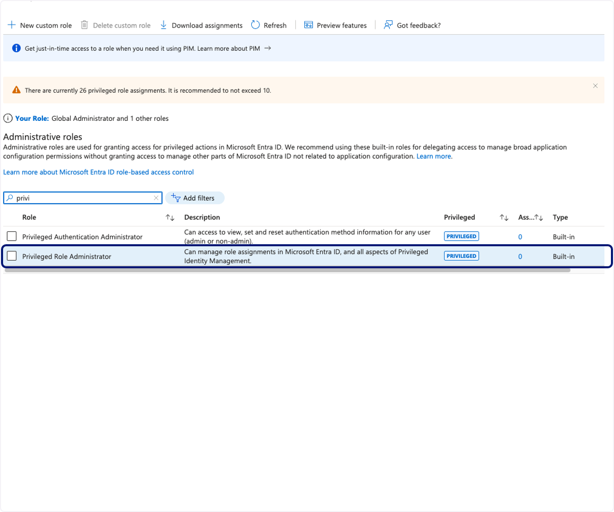Viewport: 614px width, 512px height.
Task: Click the info icon beside Your Role
Action: coord(8,118)
